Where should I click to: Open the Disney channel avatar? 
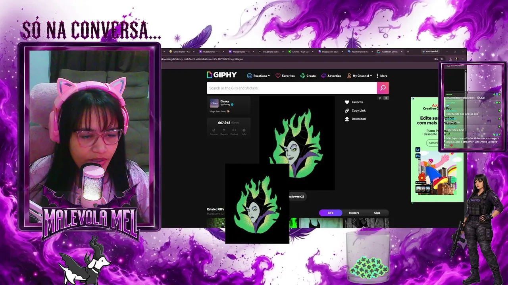[x=214, y=103]
